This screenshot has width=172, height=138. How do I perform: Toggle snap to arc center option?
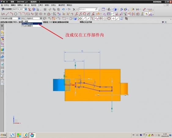tap(105, 19)
